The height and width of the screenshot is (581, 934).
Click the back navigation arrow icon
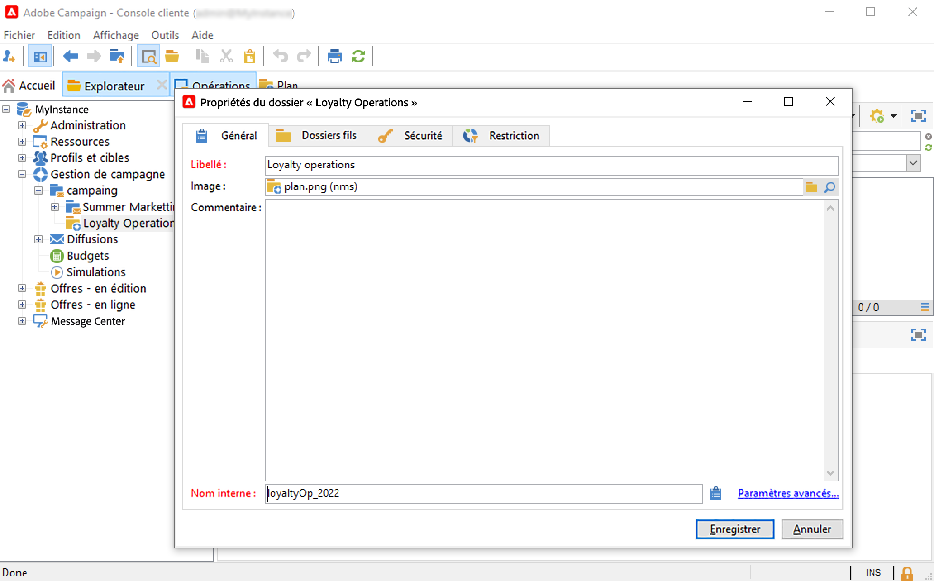[x=71, y=57]
